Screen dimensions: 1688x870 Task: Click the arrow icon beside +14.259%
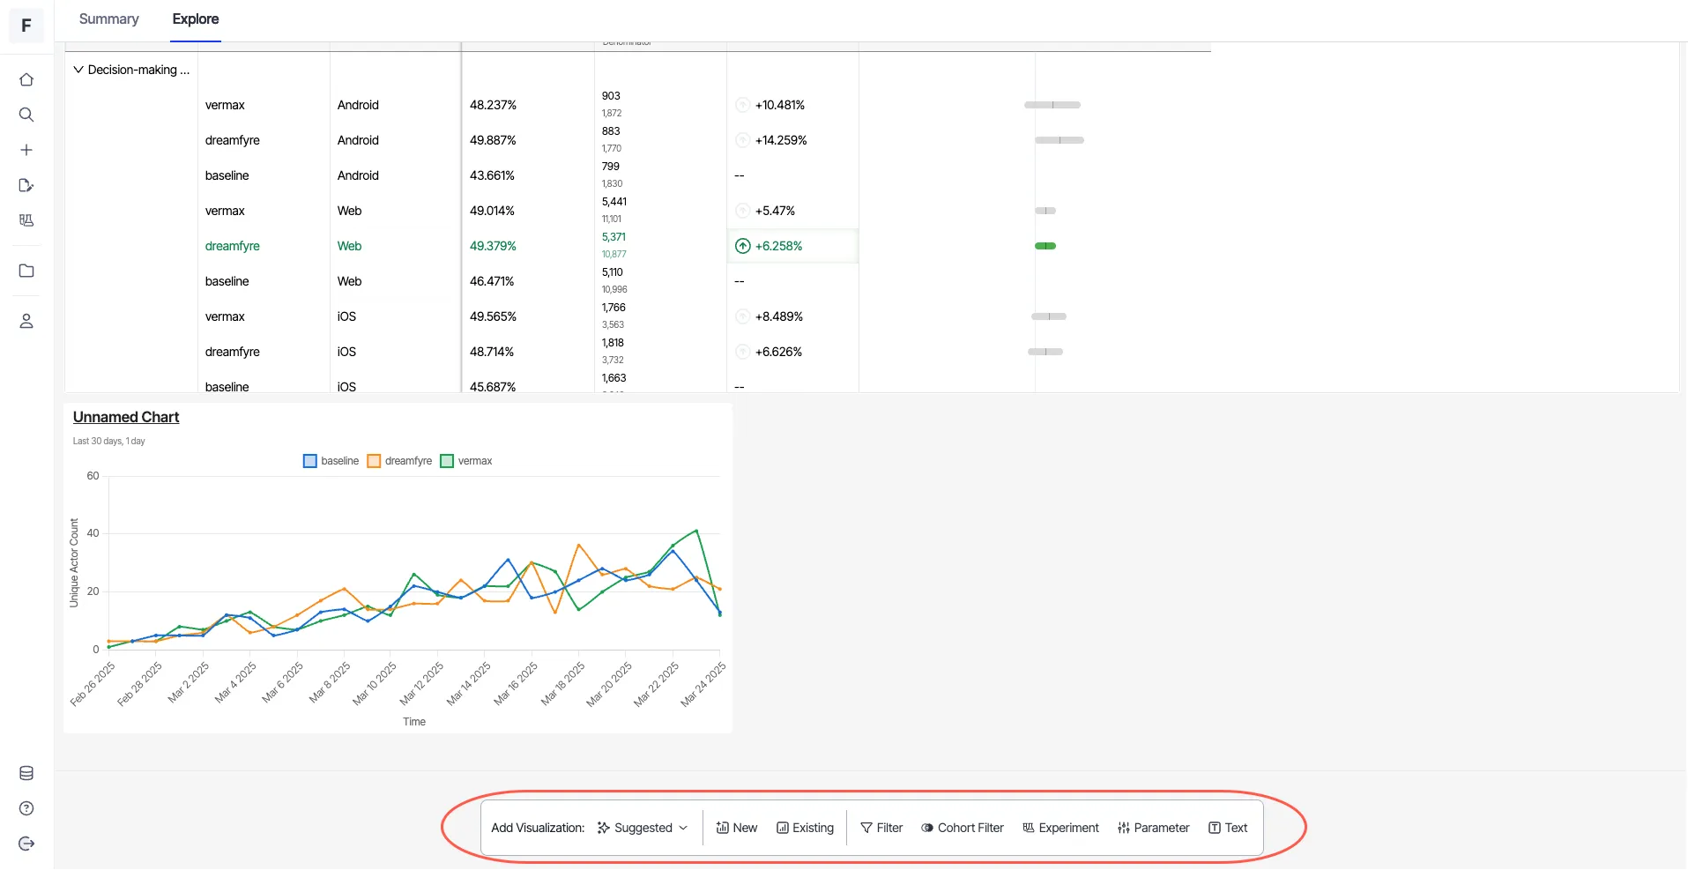[x=743, y=140]
